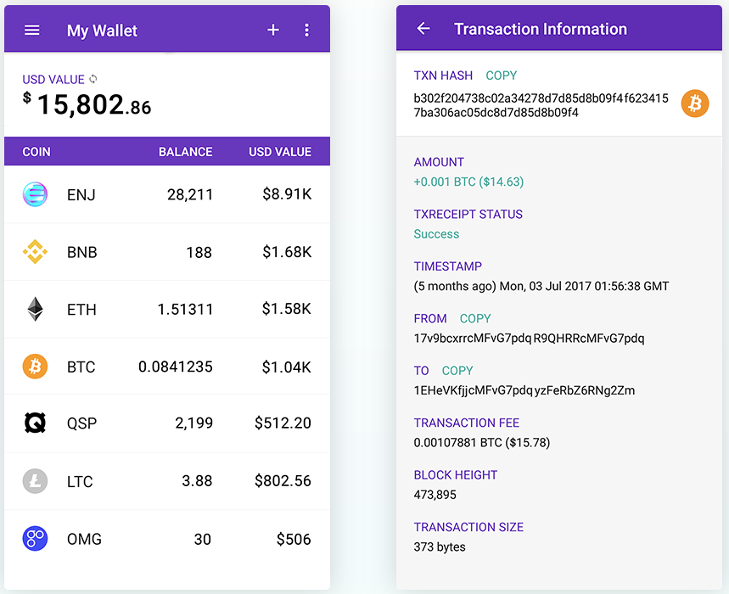Add a new coin with the plus button

coord(272,30)
